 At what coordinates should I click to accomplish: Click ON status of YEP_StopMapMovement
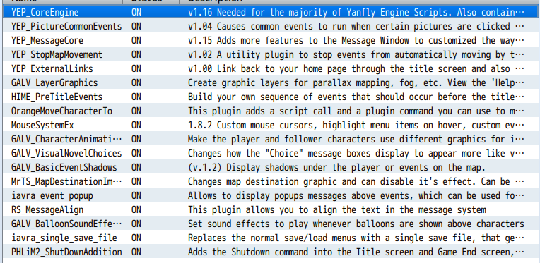[x=136, y=54]
